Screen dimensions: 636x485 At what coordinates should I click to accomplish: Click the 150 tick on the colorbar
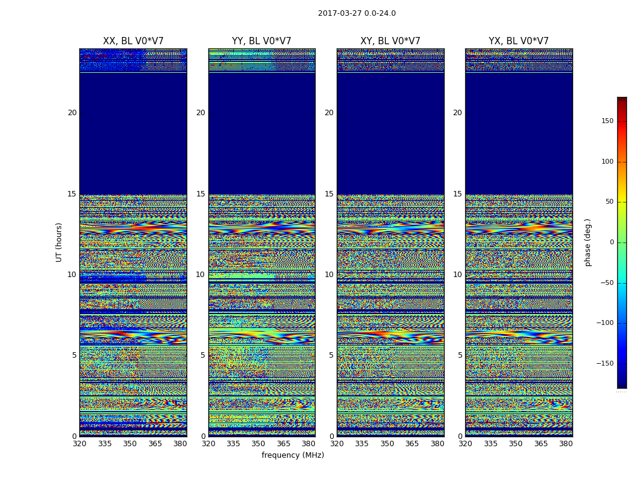coord(608,121)
